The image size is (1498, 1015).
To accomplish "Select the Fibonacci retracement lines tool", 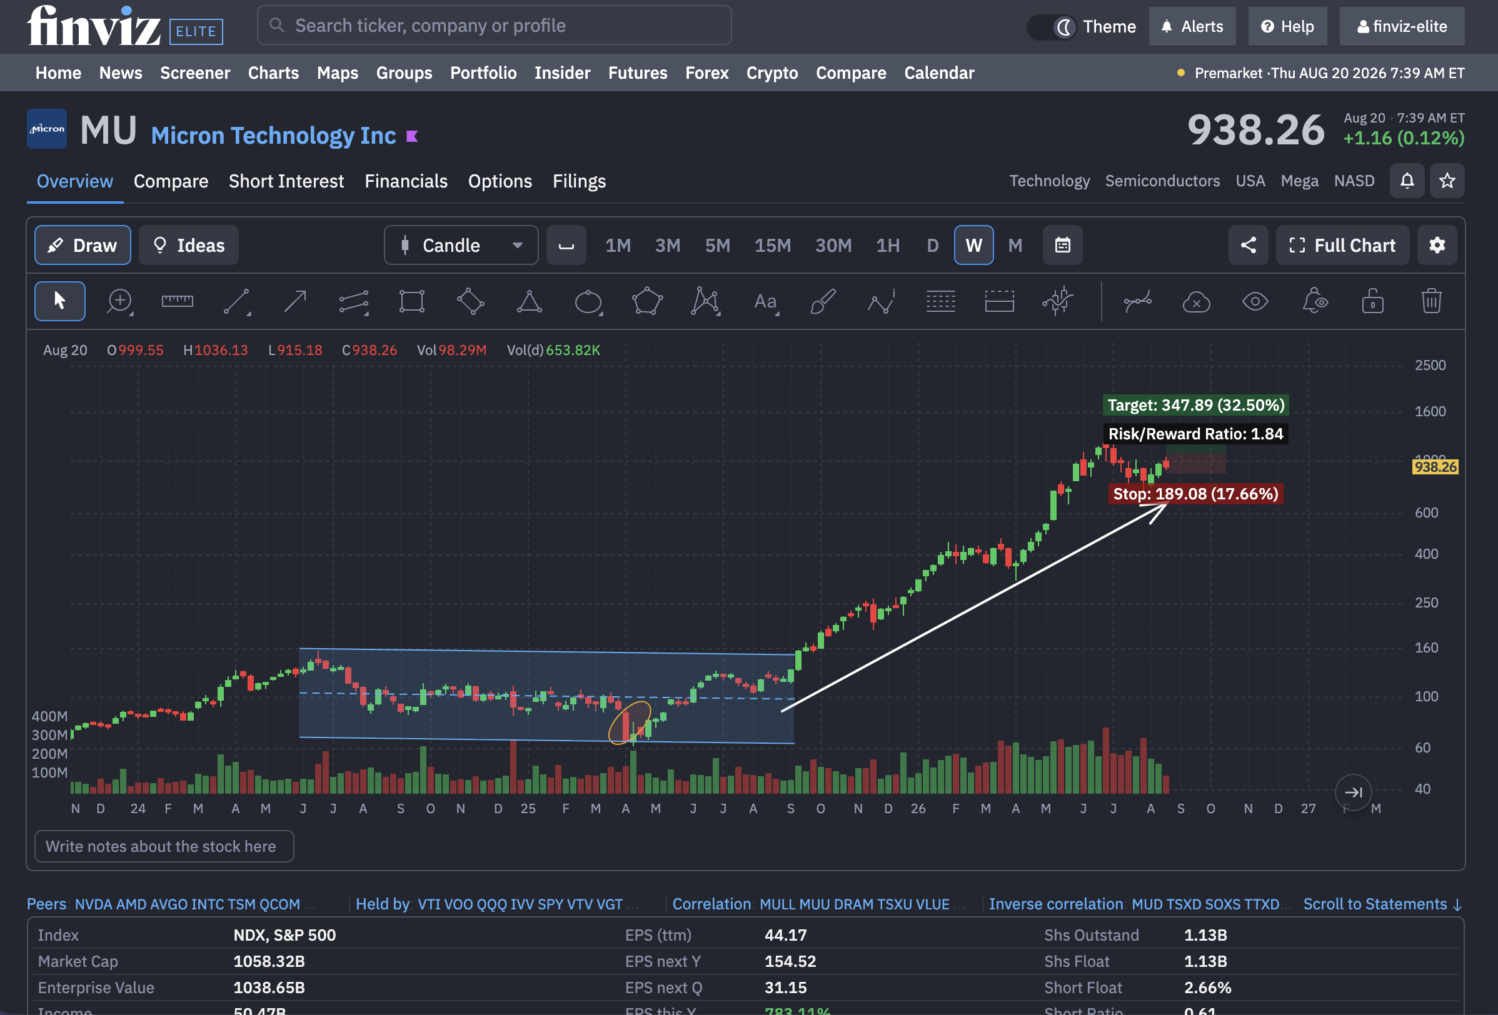I will [x=940, y=301].
